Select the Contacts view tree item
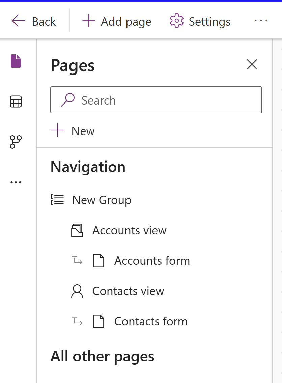The height and width of the screenshot is (383, 282). pyautogui.click(x=128, y=291)
